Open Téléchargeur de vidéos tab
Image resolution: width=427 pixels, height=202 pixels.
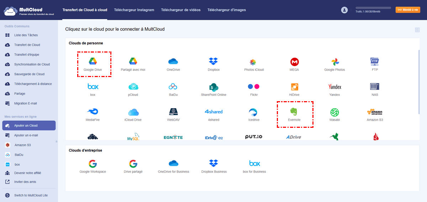(x=181, y=10)
